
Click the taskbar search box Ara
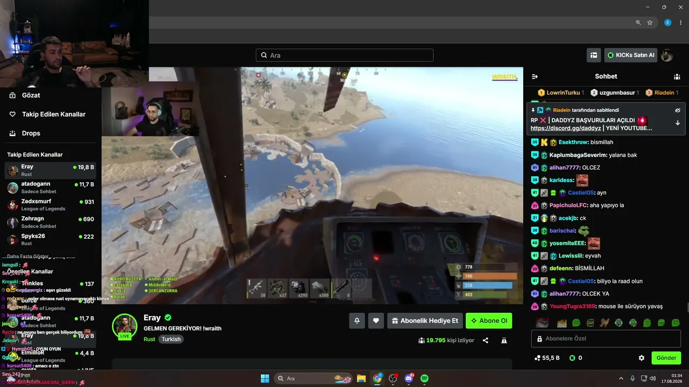(x=313, y=378)
